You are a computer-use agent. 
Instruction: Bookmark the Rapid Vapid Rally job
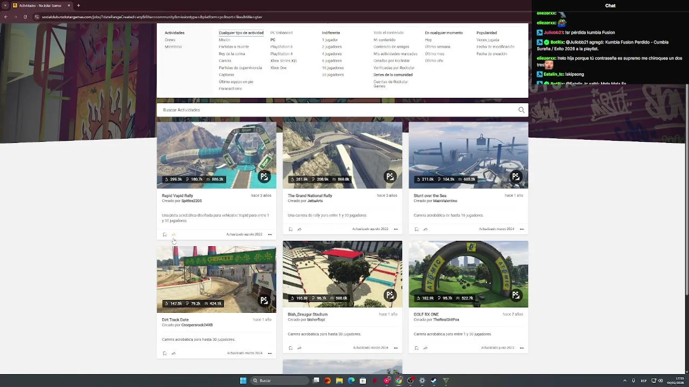165,234
